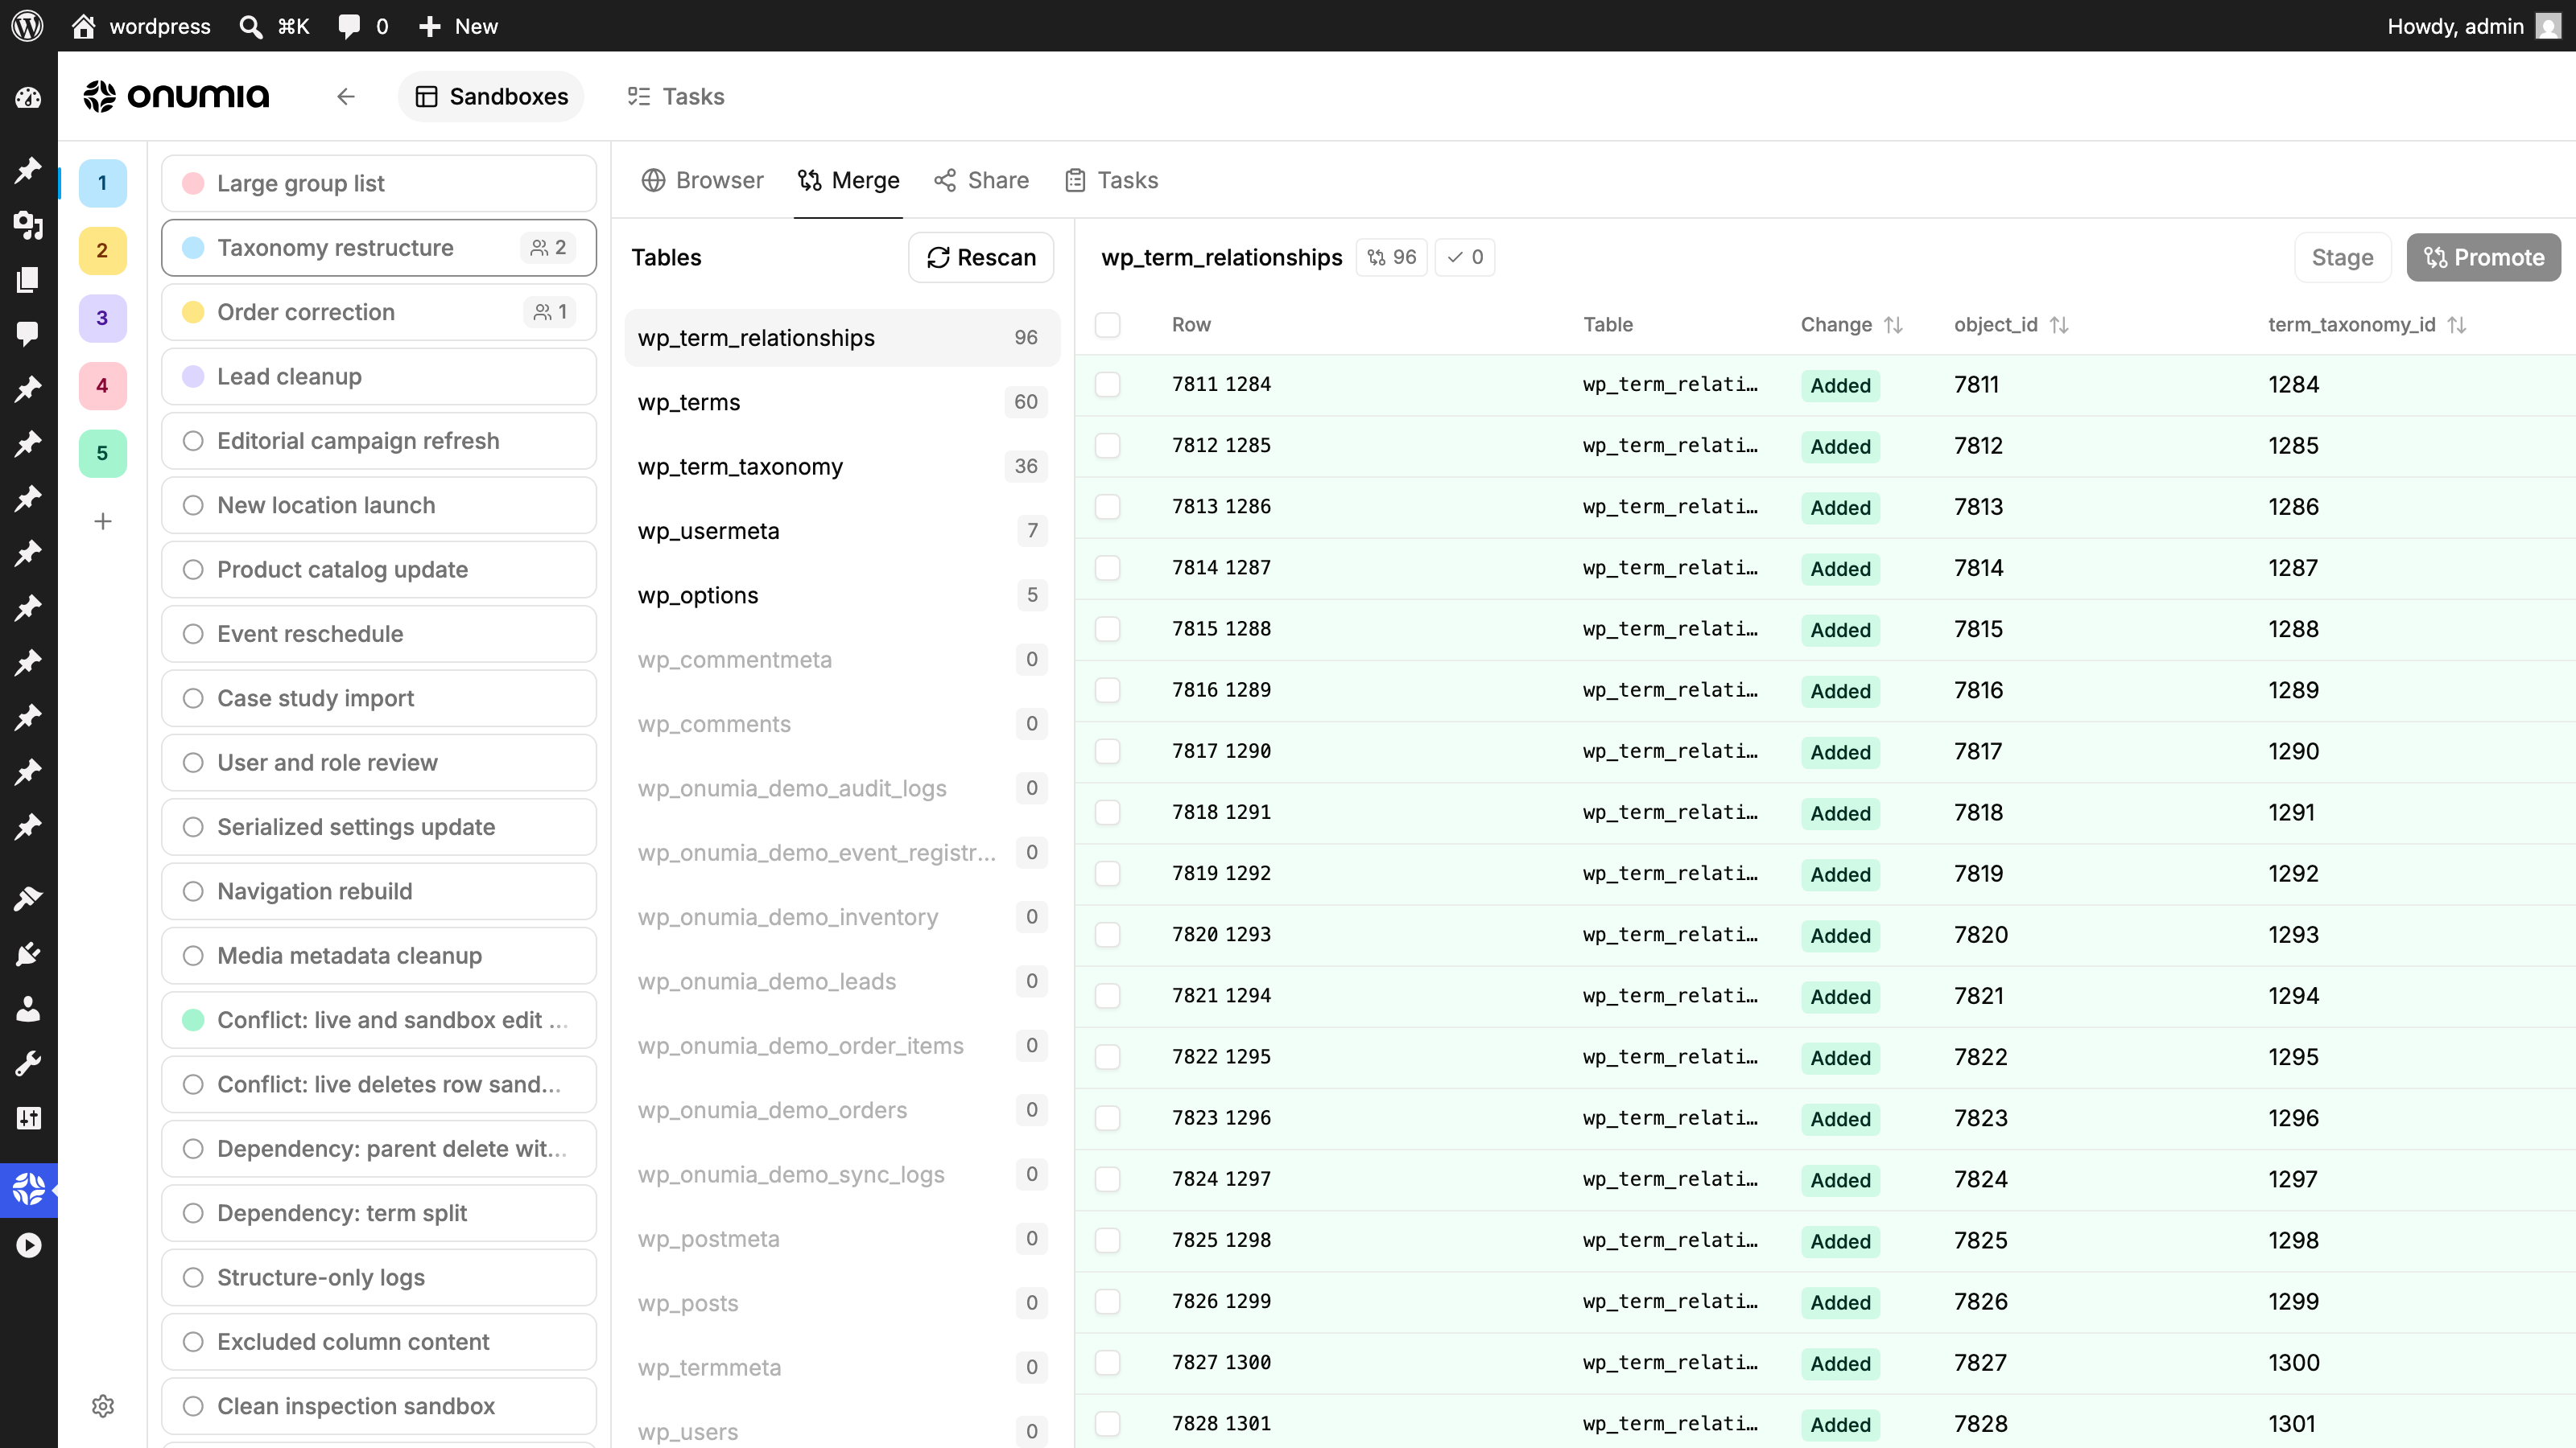The image size is (2576, 1448).
Task: Go back with the left arrow icon
Action: 346,97
